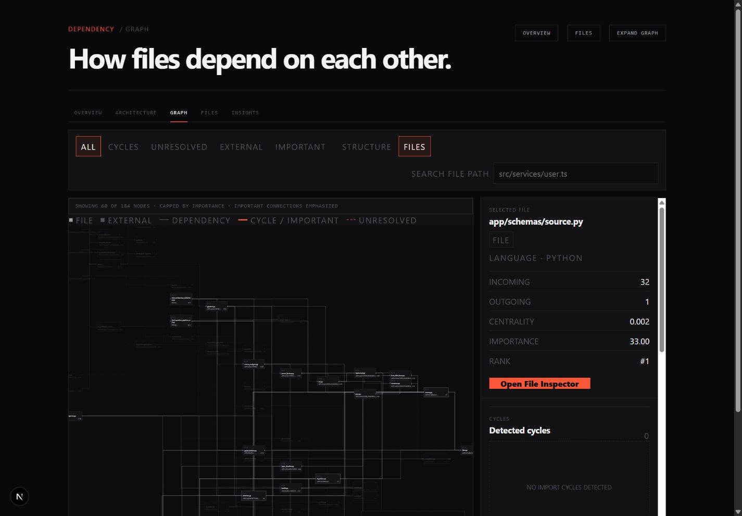Image resolution: width=742 pixels, height=516 pixels.
Task: Click the FILES button in the header
Action: [584, 33]
